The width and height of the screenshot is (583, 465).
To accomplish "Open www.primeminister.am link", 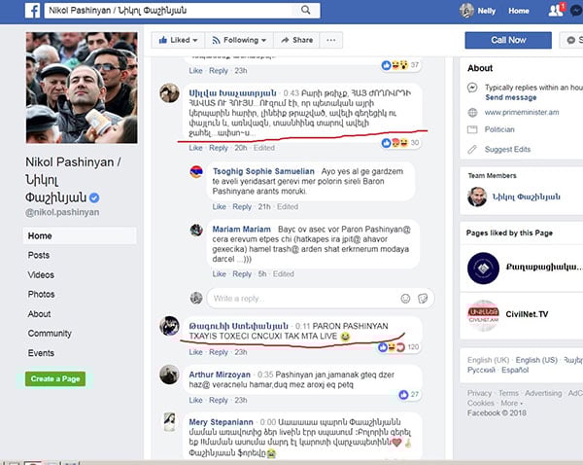I will click(521, 113).
